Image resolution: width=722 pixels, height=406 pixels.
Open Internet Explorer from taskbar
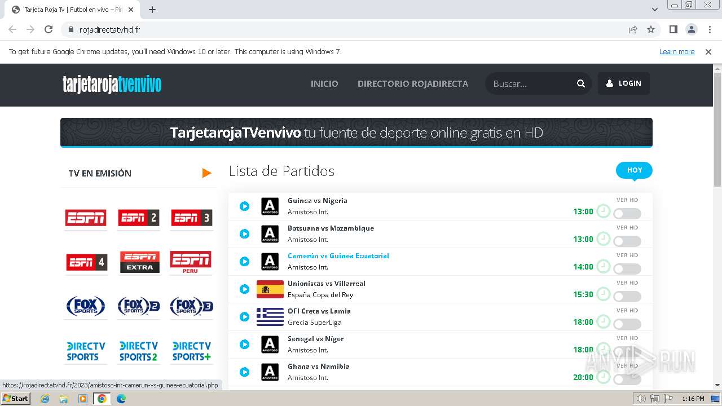(x=45, y=399)
